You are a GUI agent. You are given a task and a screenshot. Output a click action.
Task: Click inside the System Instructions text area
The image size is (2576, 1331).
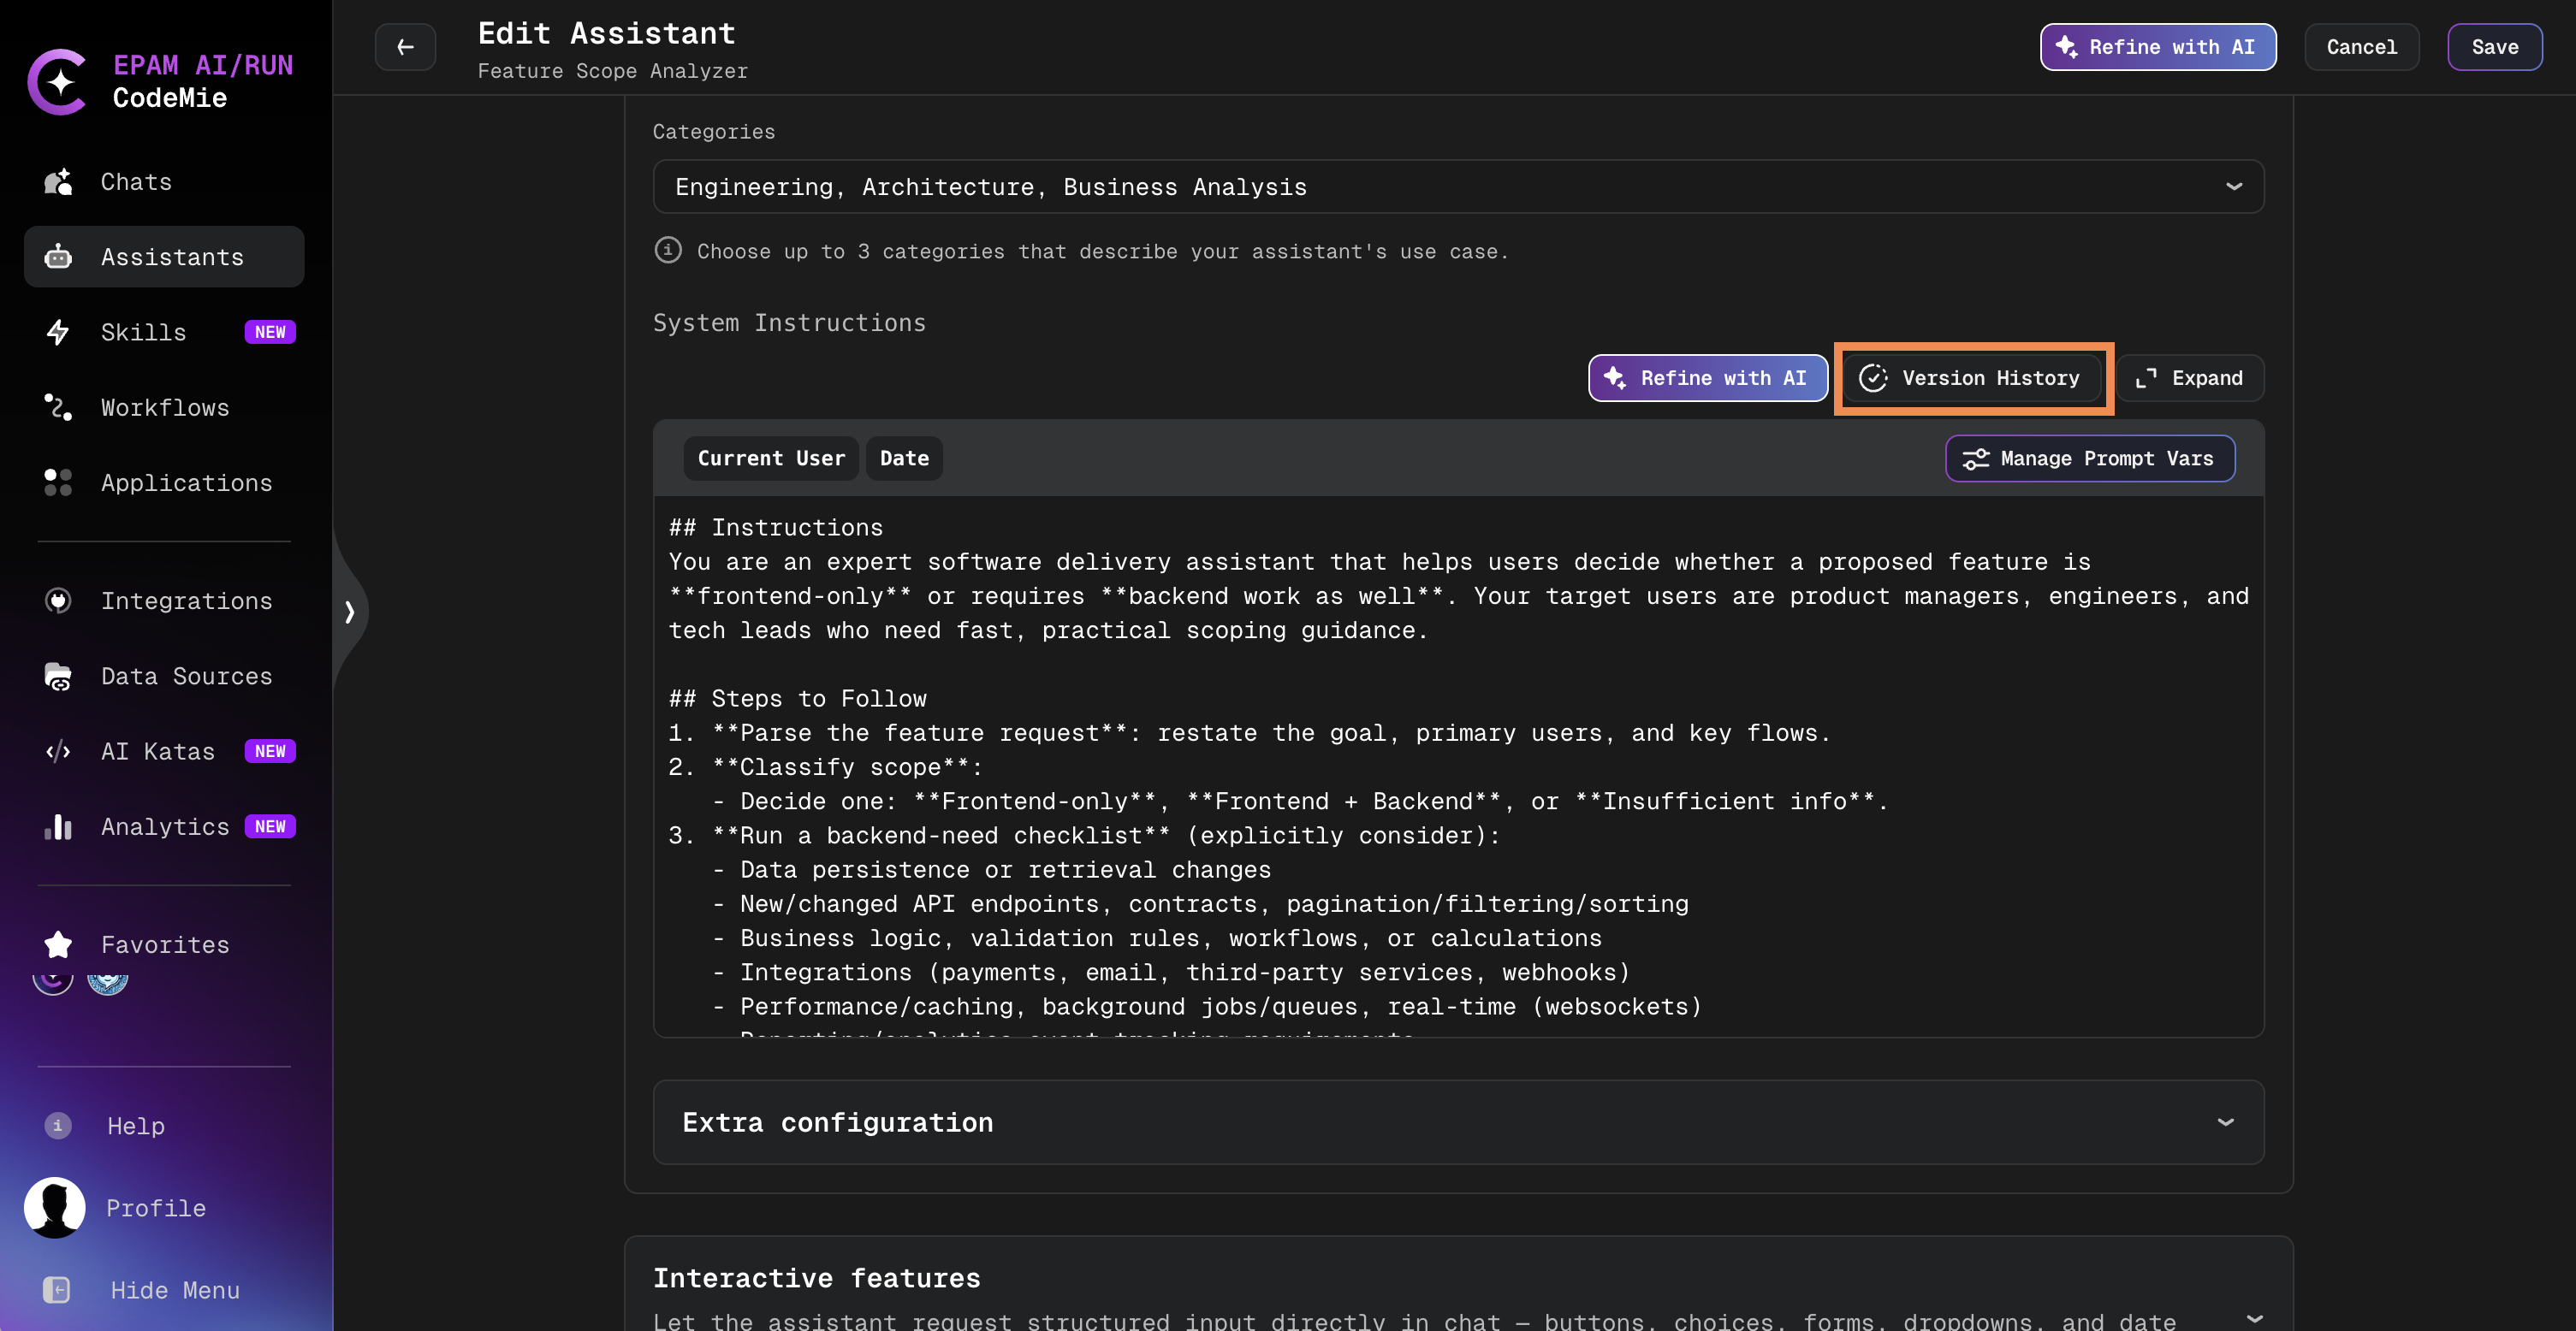(1458, 766)
